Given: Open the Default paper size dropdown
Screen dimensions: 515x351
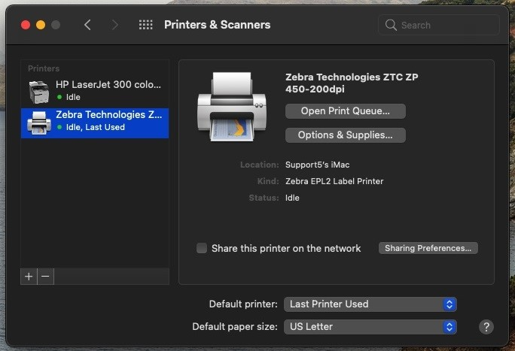Looking at the screenshot, I should click(x=370, y=327).
